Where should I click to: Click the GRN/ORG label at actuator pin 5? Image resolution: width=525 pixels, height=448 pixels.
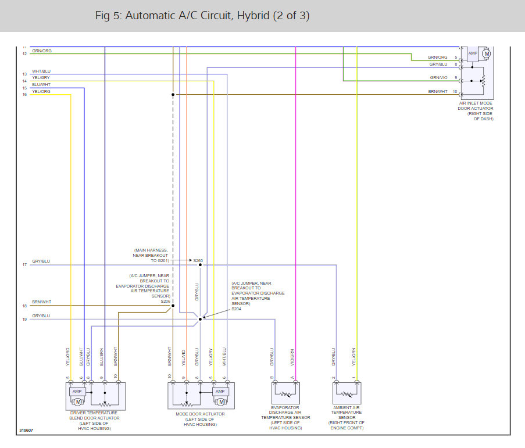[x=437, y=57]
